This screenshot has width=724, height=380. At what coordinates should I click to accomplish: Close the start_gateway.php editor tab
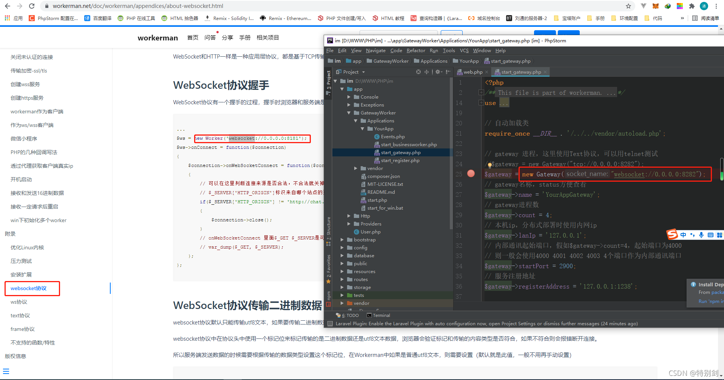[x=545, y=72]
